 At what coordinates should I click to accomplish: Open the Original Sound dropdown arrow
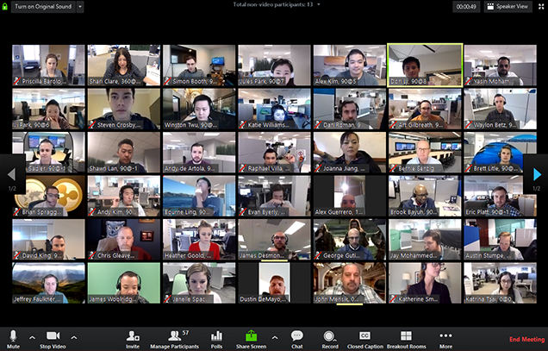(x=80, y=6)
